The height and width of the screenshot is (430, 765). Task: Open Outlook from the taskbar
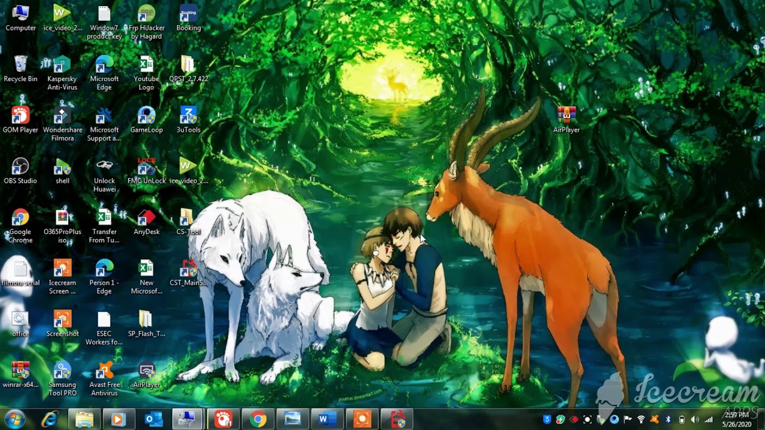point(153,419)
